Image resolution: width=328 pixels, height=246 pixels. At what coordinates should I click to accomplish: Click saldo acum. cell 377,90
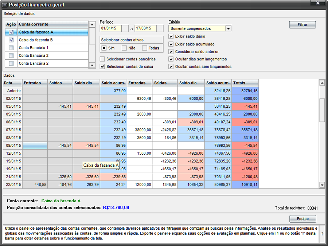coord(113,91)
